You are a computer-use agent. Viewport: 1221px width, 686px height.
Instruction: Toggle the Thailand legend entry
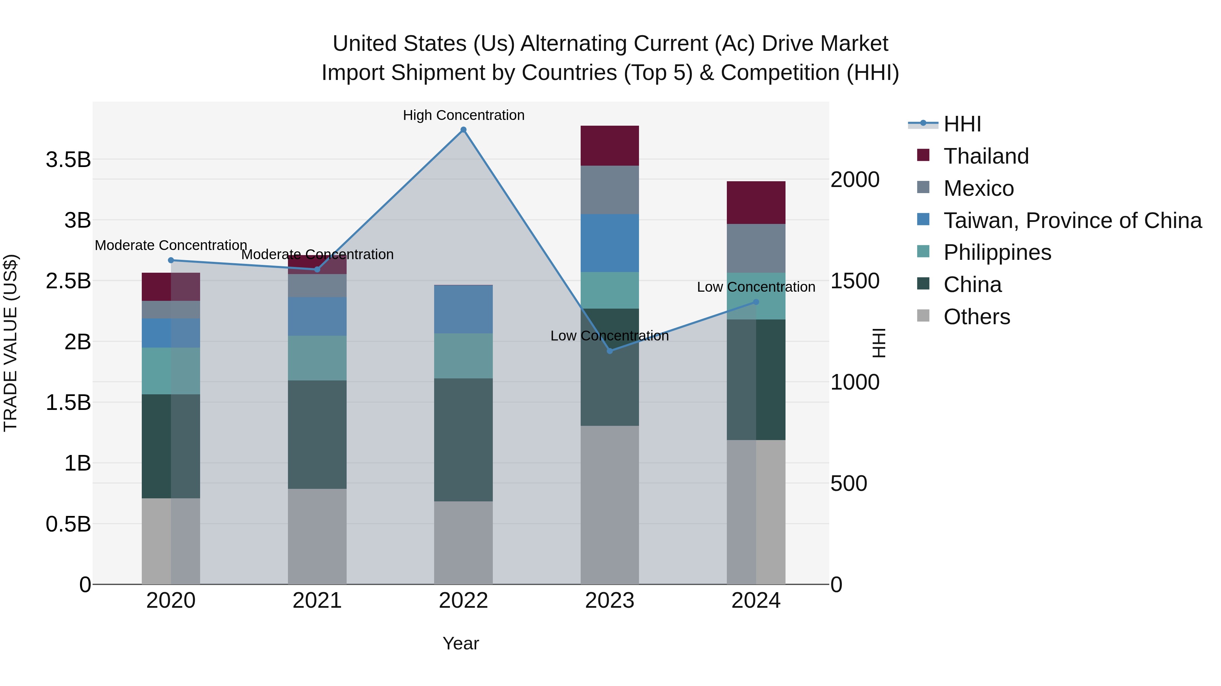pos(973,156)
